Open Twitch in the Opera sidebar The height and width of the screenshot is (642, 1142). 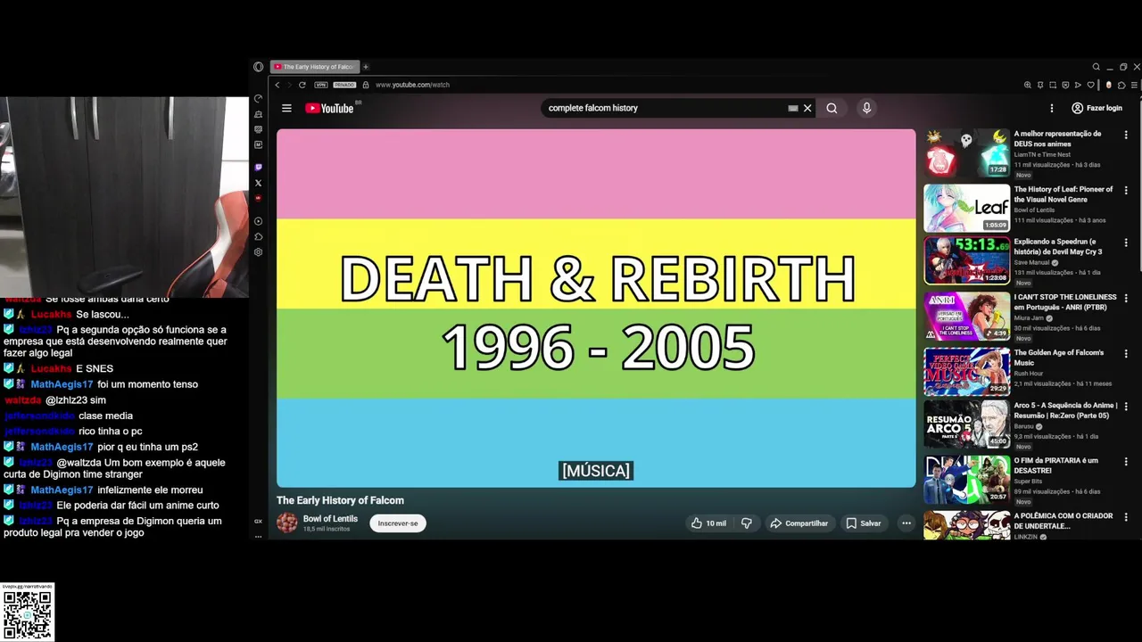point(259,167)
